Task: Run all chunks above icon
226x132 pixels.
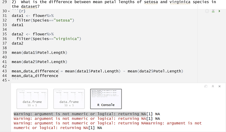Action: [213, 11]
